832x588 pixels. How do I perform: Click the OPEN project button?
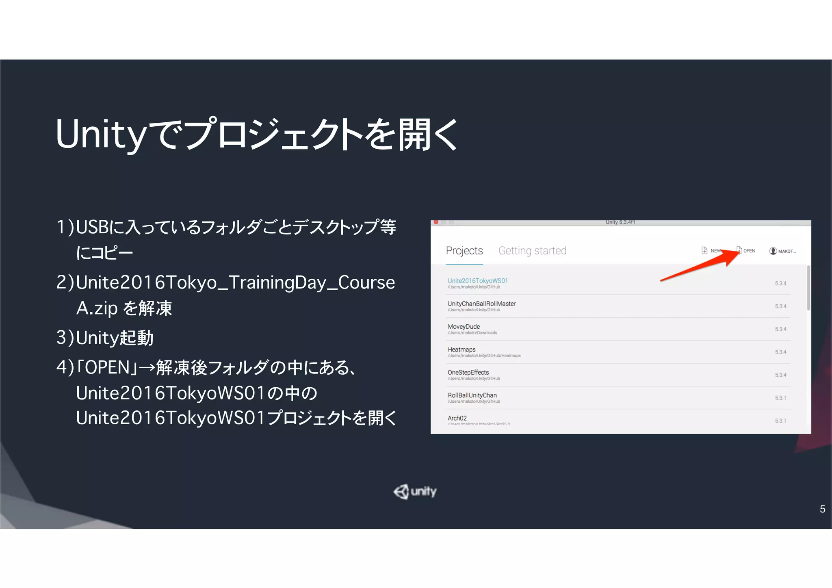pyautogui.click(x=746, y=251)
